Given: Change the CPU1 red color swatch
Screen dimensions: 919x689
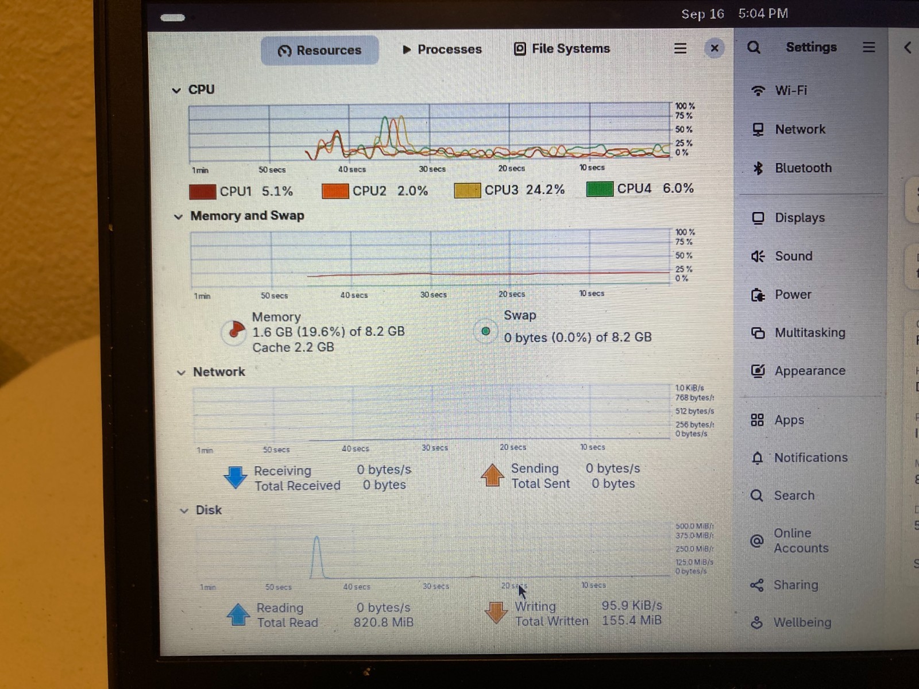Looking at the screenshot, I should (x=203, y=192).
